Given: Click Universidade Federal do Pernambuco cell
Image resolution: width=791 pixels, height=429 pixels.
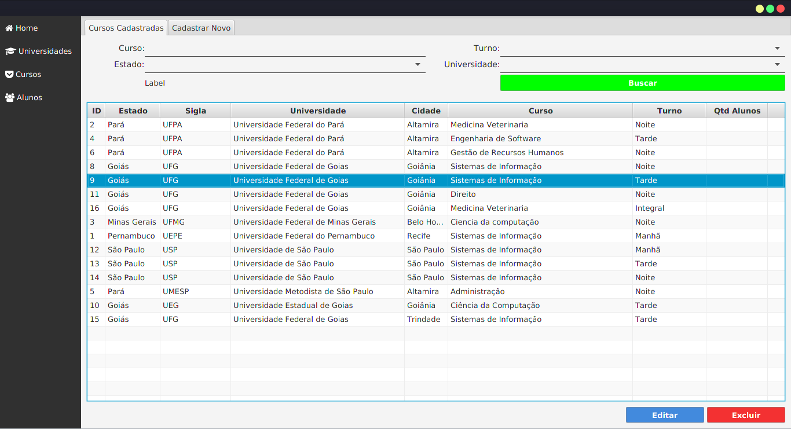Looking at the screenshot, I should (318, 236).
